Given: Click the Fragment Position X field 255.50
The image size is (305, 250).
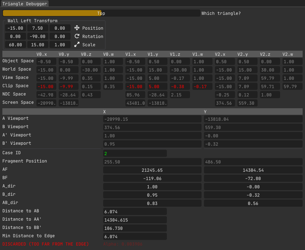Looking at the screenshot, I should point(152,162).
